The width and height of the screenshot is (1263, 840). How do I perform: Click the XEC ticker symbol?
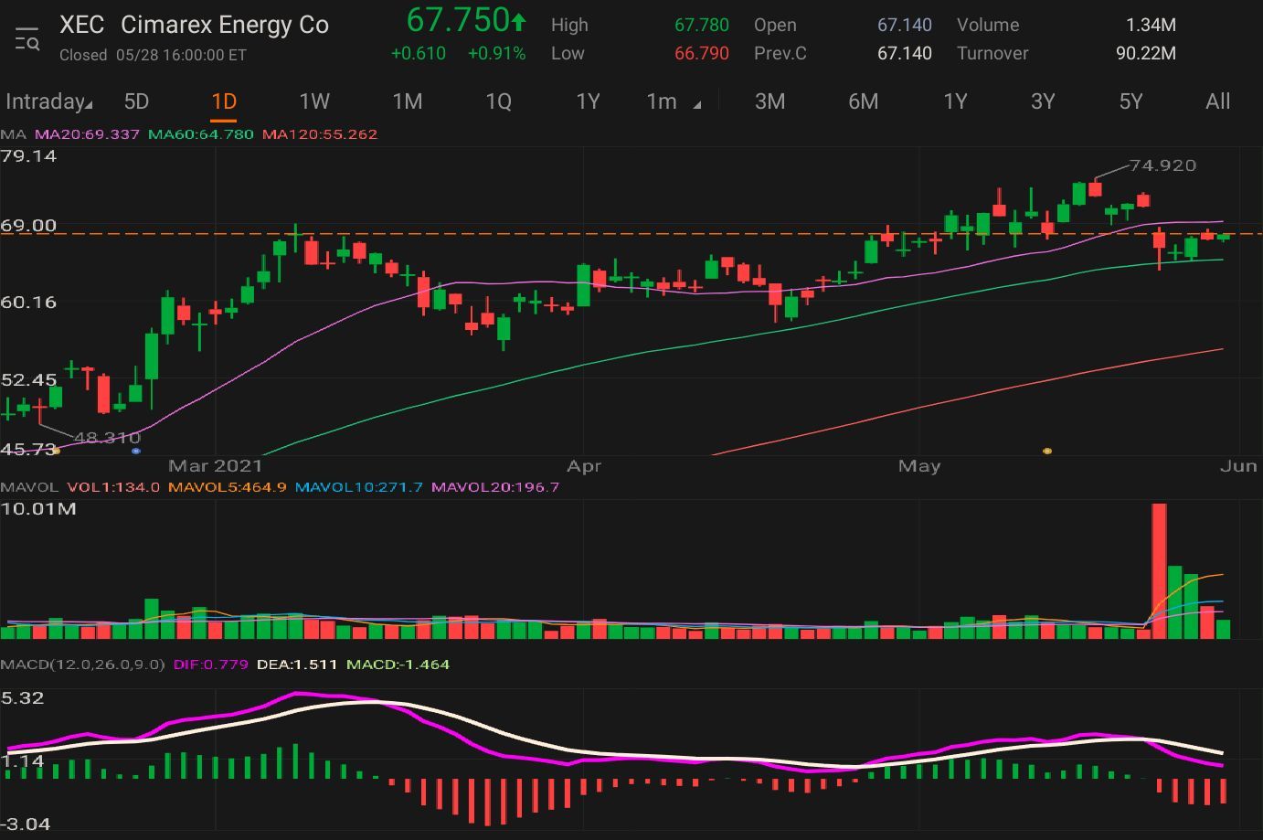81,25
